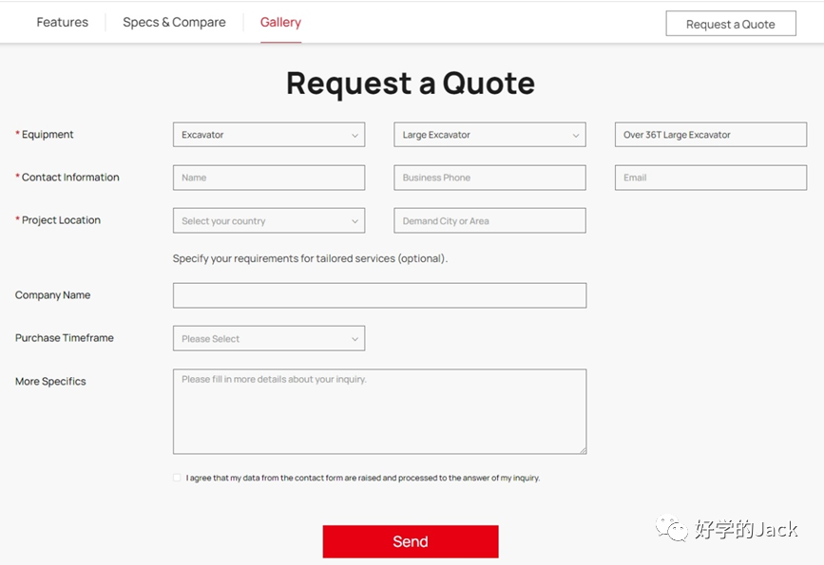
Task: Submit the form with Send button
Action: [x=411, y=541]
